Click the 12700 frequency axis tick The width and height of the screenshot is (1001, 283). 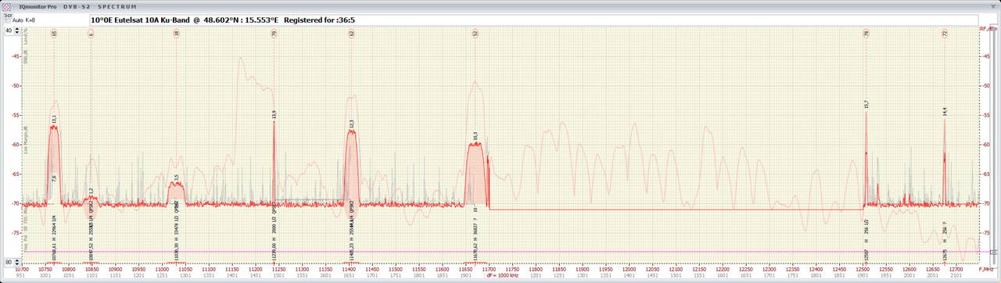[956, 269]
